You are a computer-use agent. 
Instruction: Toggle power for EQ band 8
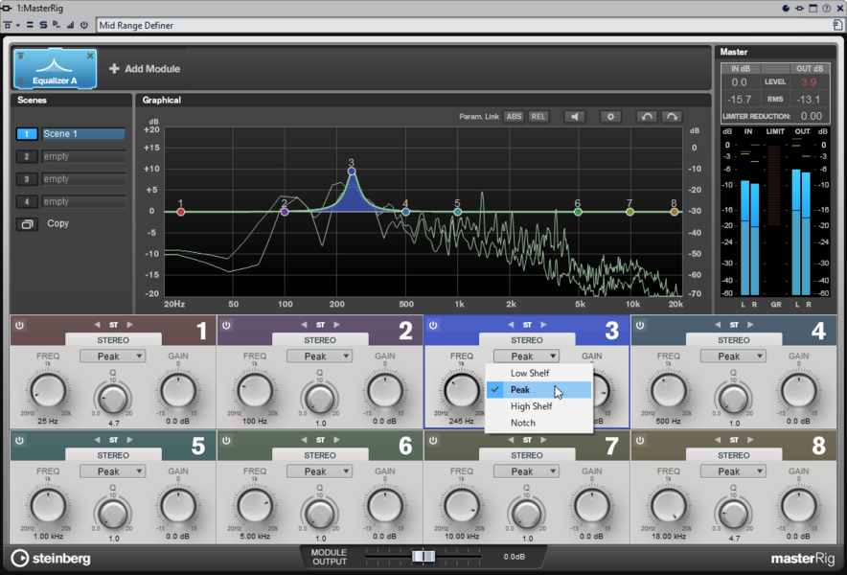click(640, 441)
